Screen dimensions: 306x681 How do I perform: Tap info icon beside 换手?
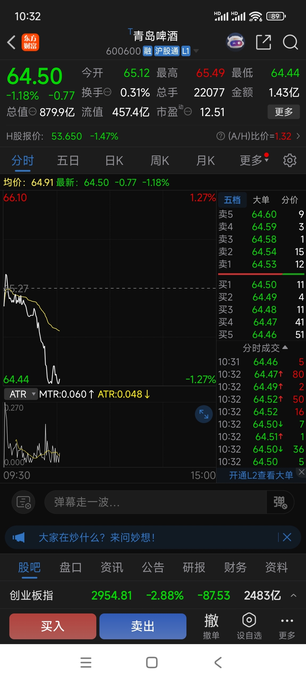coord(107,92)
